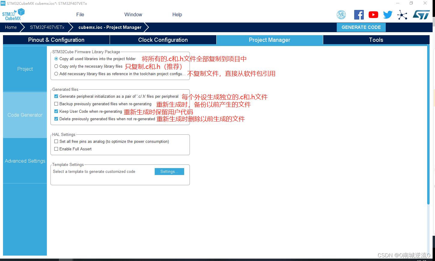Toggle Generate peripheral initialization per peripheral checkbox
Image resolution: width=435 pixels, height=261 pixels.
click(x=56, y=97)
